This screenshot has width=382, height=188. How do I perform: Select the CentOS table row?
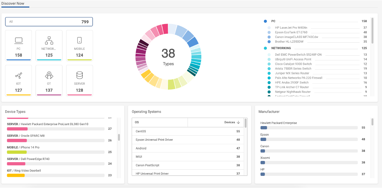pos(188,131)
